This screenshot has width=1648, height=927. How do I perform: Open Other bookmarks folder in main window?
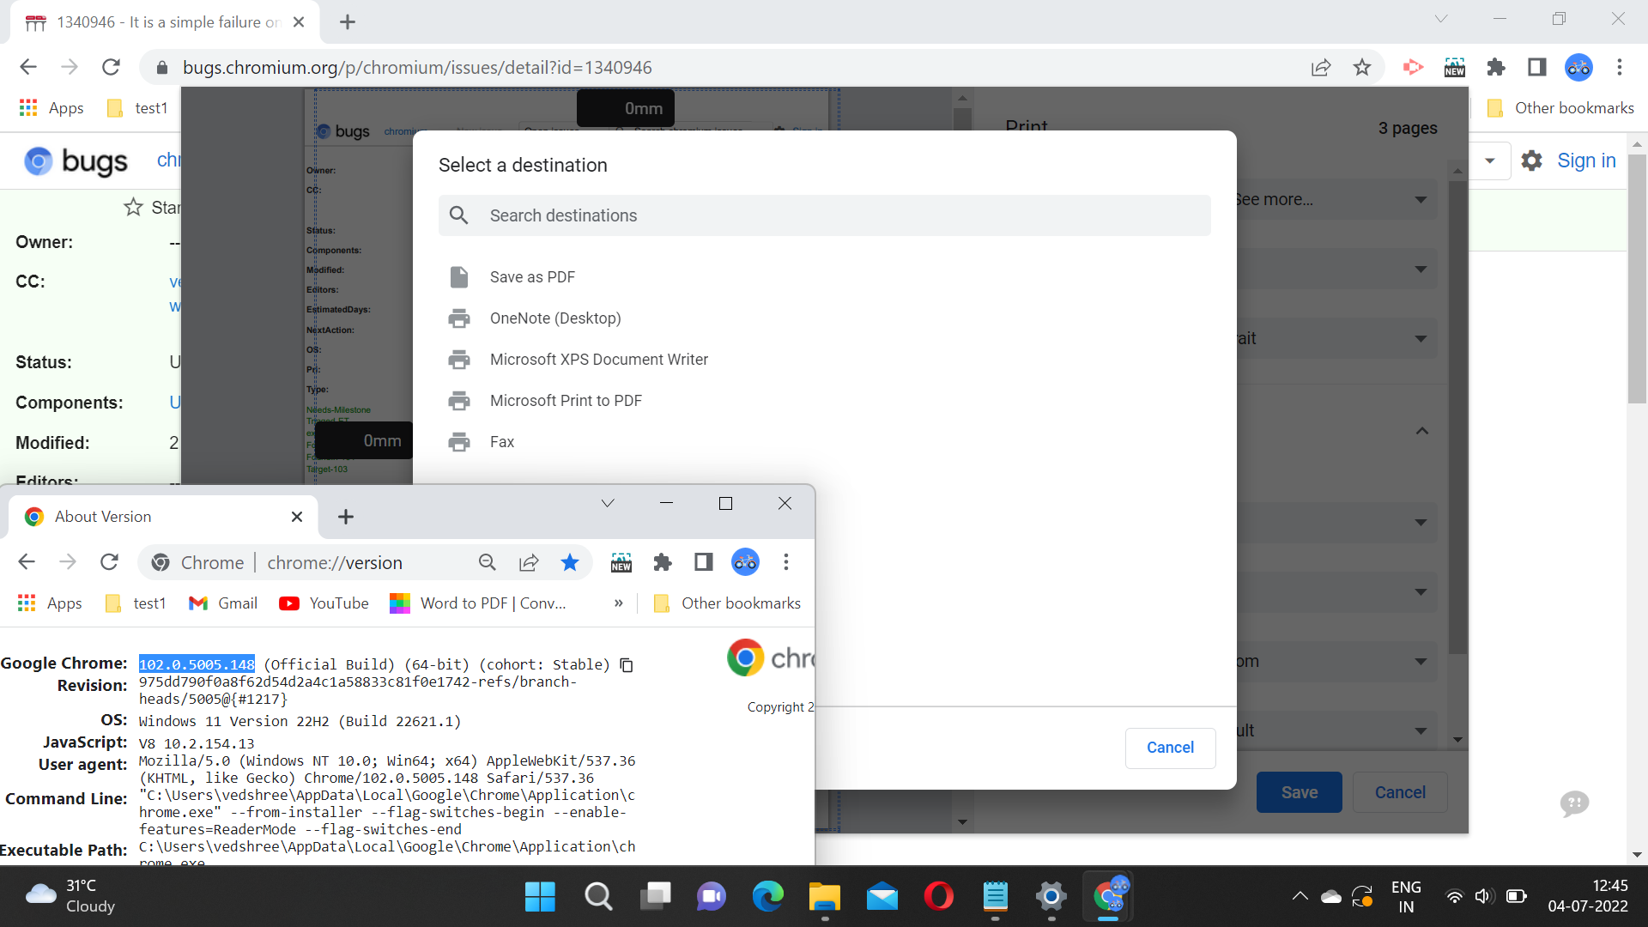click(1560, 108)
